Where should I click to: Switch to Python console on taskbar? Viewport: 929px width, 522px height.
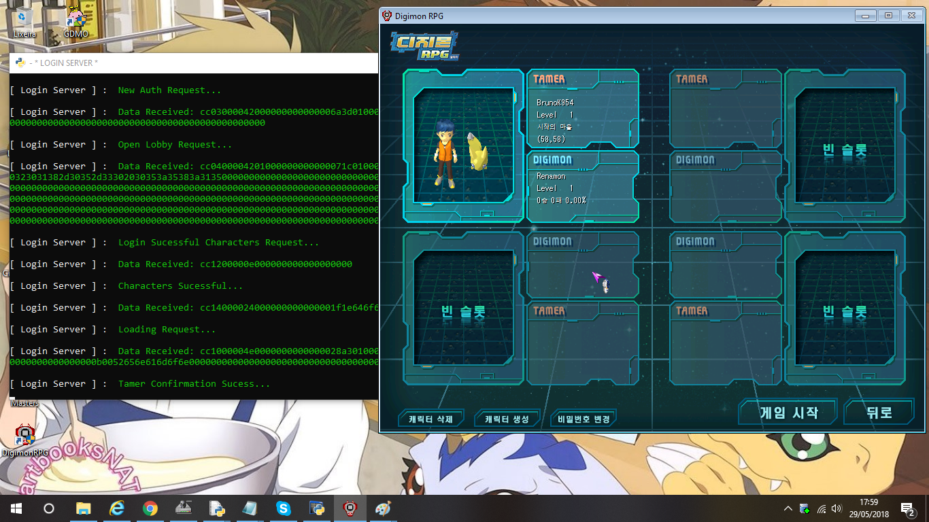click(x=317, y=508)
